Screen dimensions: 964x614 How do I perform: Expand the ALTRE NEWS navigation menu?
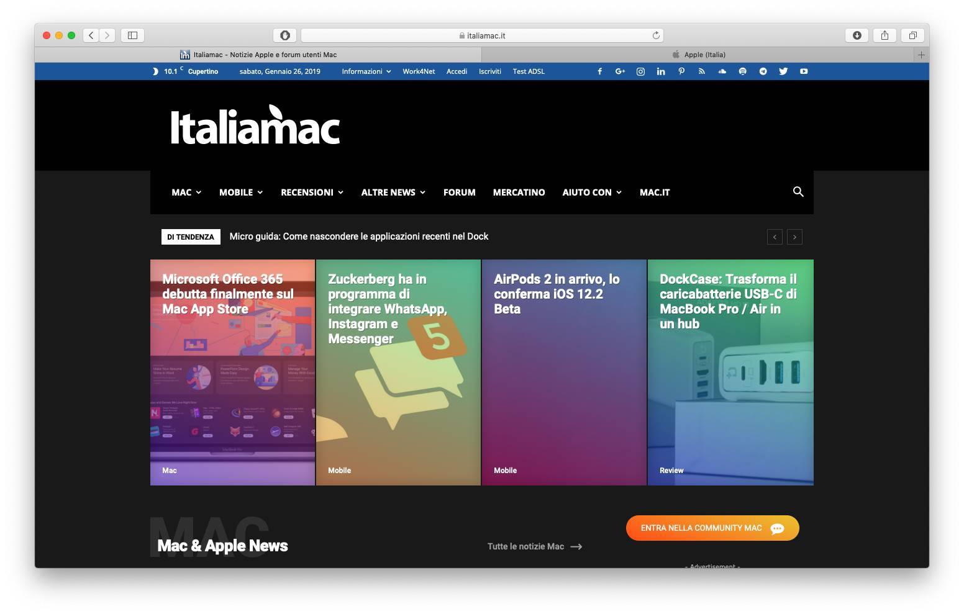(393, 192)
